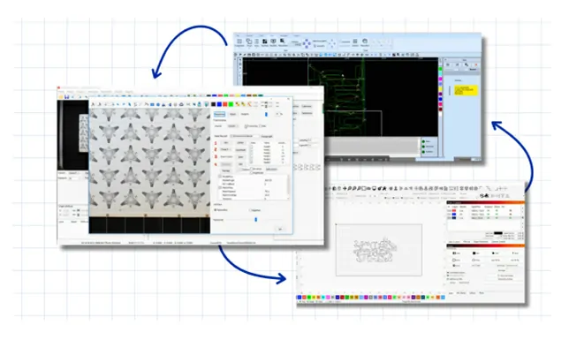Pick the black swatch in photo dialog toolbar

click(214, 104)
